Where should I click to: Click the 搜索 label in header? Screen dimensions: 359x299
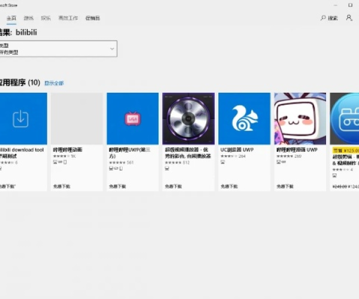click(x=333, y=18)
